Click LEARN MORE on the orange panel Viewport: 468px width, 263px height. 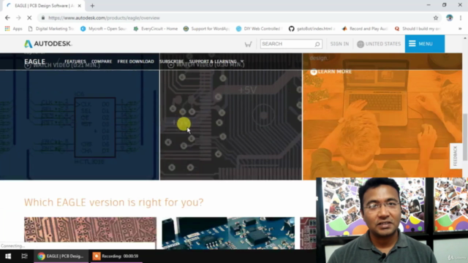pyautogui.click(x=331, y=72)
